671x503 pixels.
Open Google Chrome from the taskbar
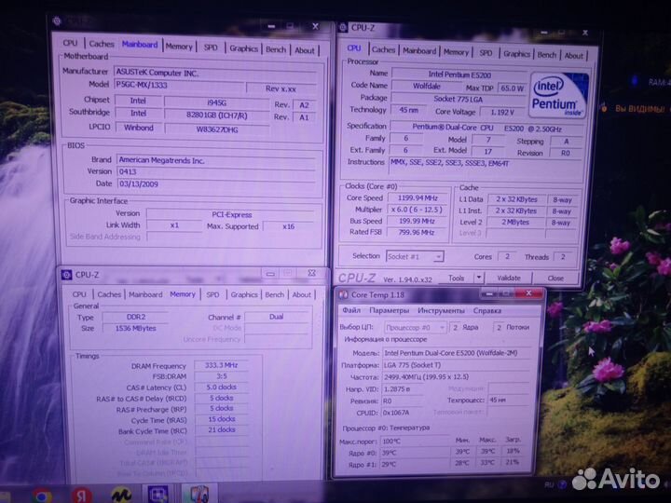(x=44, y=494)
